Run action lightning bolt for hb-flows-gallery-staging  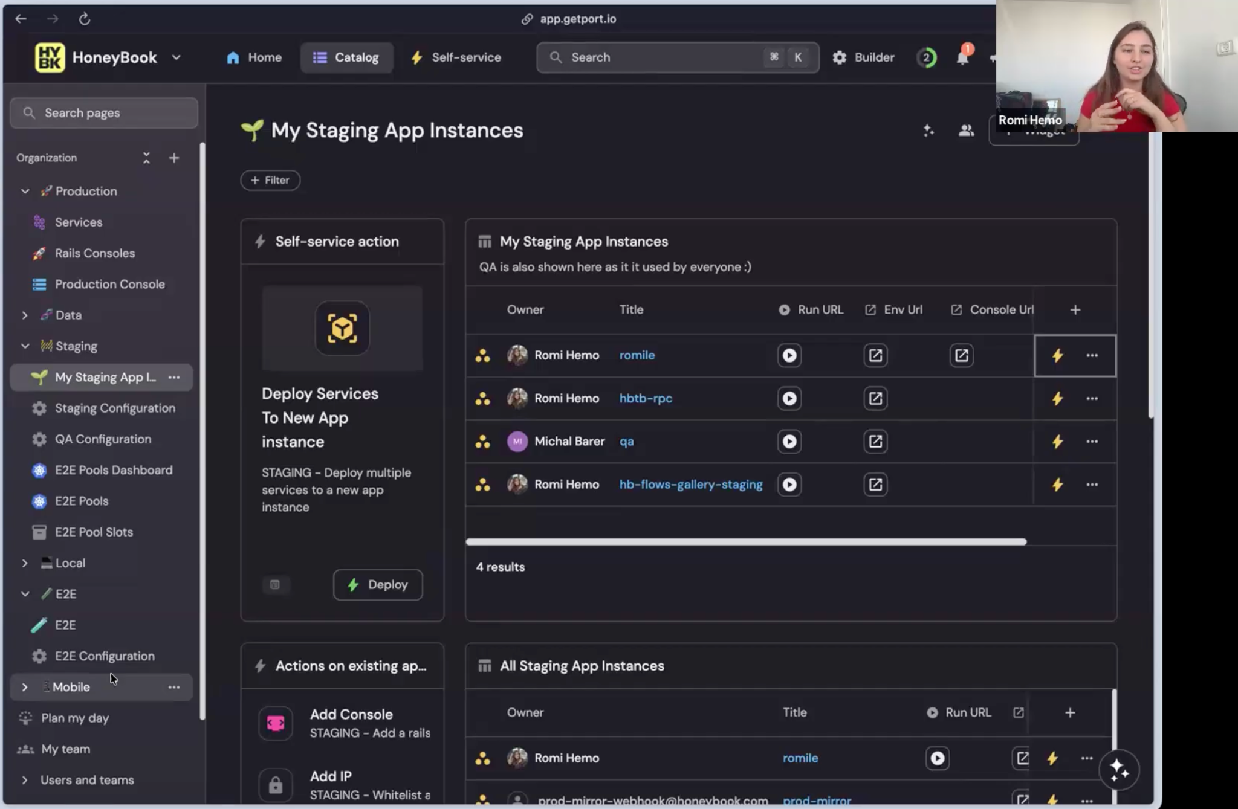(1057, 485)
